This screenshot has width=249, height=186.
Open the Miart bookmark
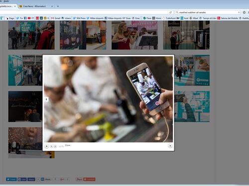click(194, 18)
